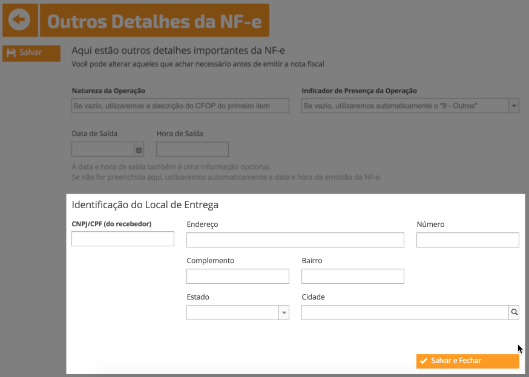Open the Data de Saída calendar icon
This screenshot has width=529, height=377.
tap(139, 150)
